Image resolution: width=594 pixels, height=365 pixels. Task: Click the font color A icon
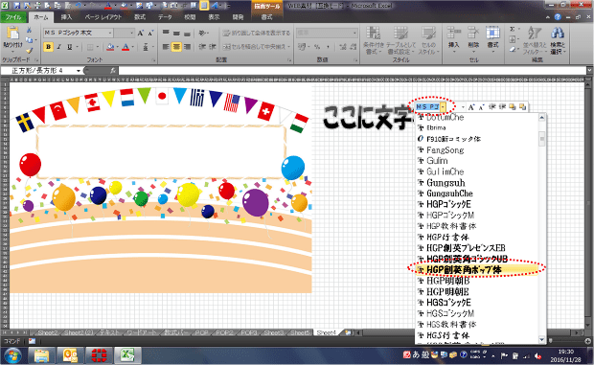[126, 47]
